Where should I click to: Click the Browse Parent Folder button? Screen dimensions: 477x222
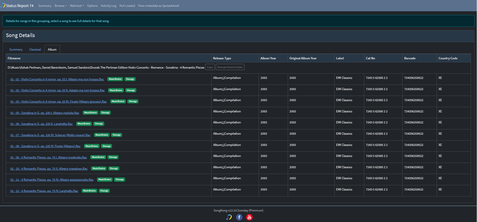click(x=230, y=67)
